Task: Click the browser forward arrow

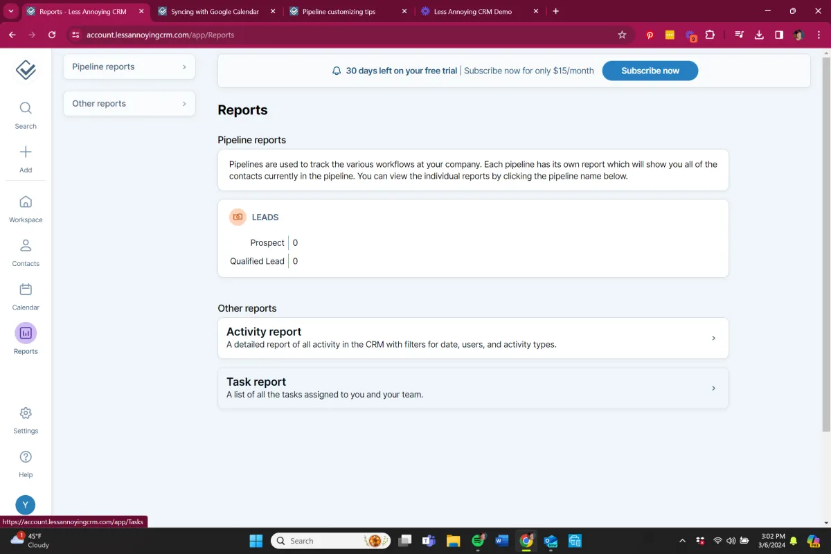Action: 32,35
